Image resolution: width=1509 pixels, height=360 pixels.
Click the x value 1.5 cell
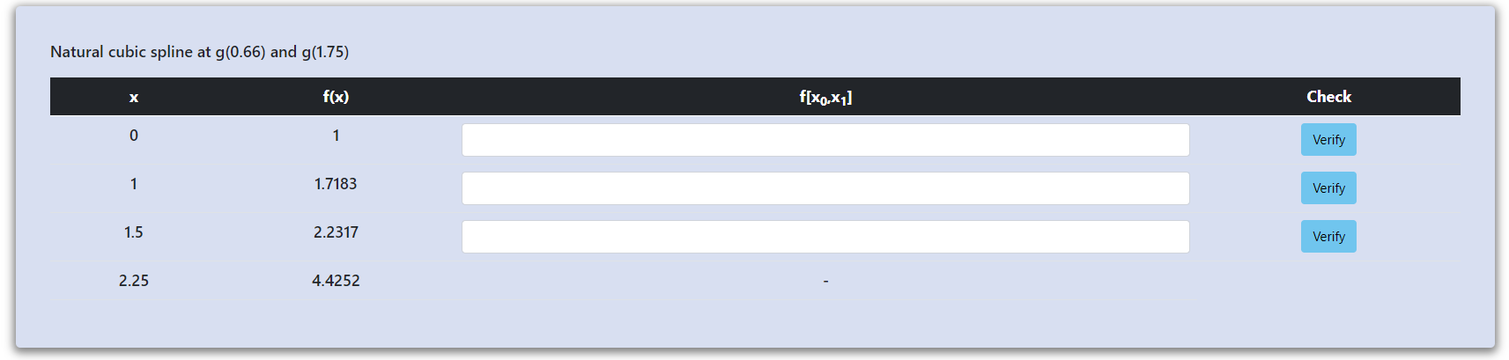click(x=134, y=232)
